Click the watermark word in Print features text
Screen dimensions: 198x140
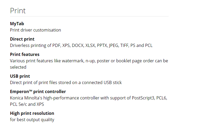73,61
